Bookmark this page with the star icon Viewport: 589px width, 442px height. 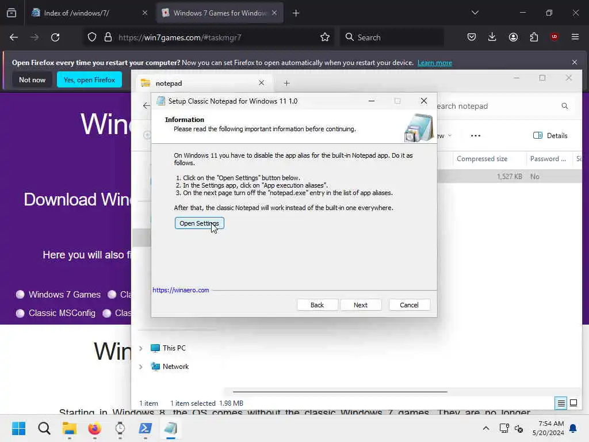click(325, 37)
